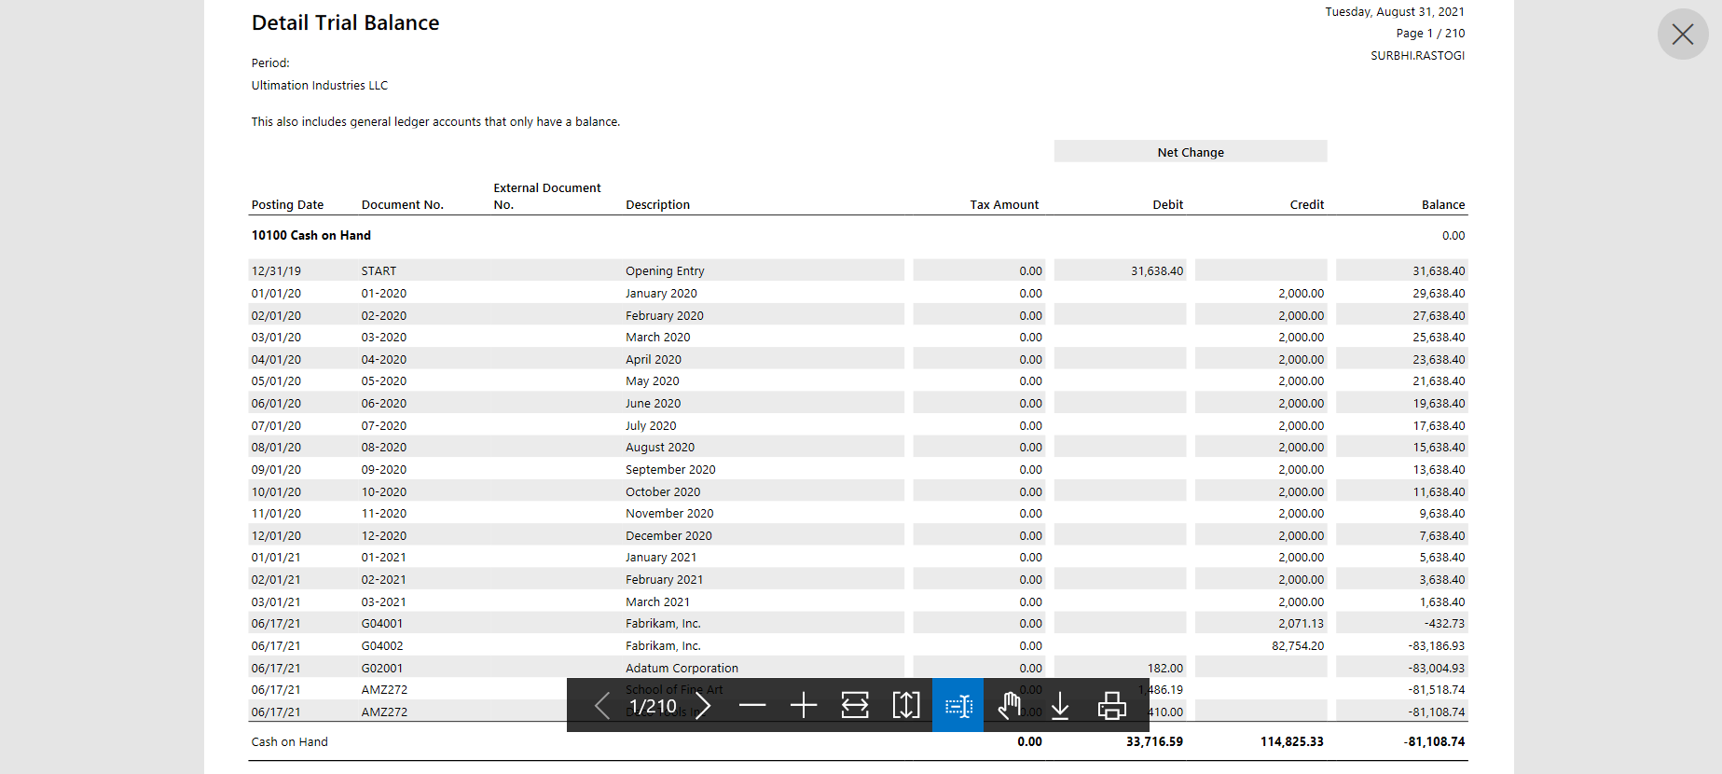Fit report page to height

tap(906, 706)
